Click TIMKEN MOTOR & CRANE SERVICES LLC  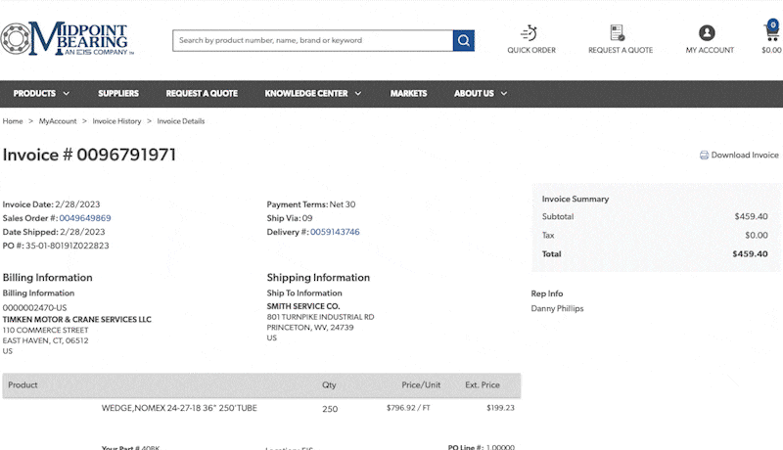77,319
